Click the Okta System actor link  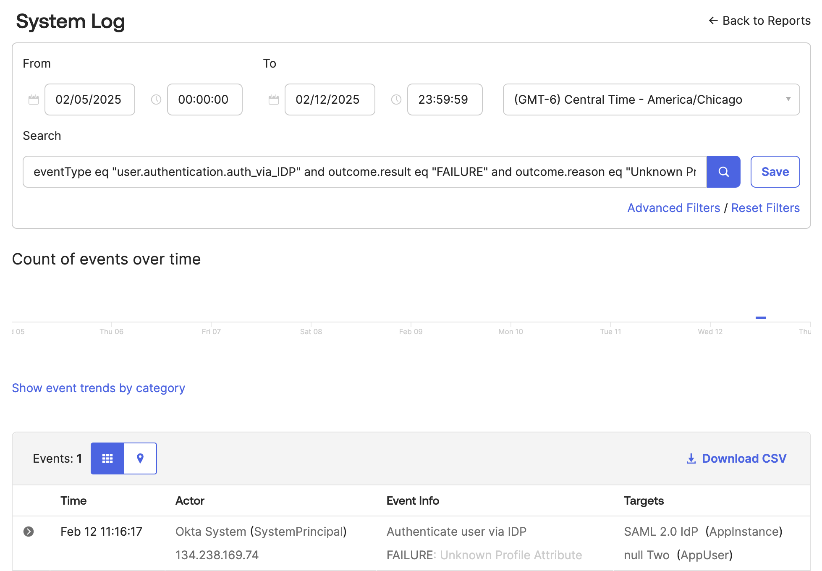pyautogui.click(x=210, y=532)
